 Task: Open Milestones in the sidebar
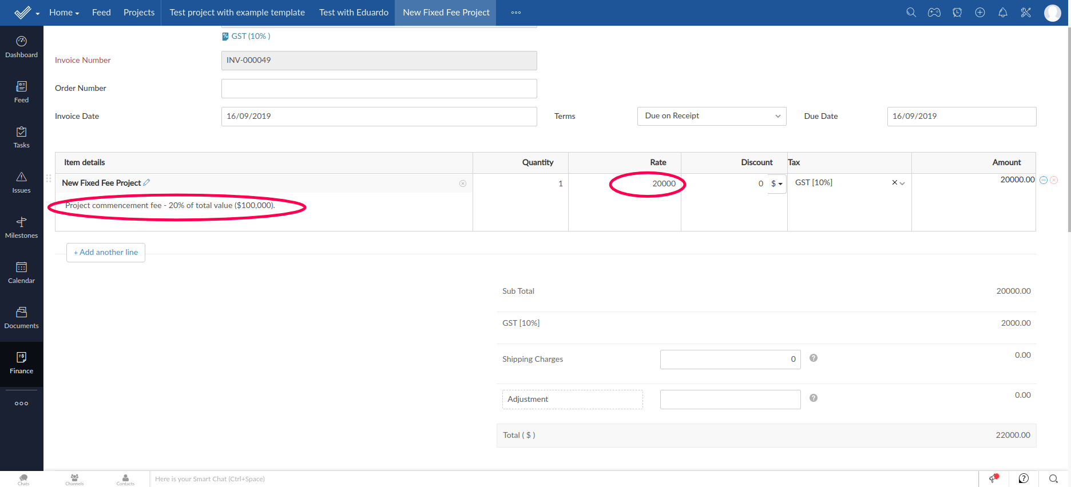(21, 227)
